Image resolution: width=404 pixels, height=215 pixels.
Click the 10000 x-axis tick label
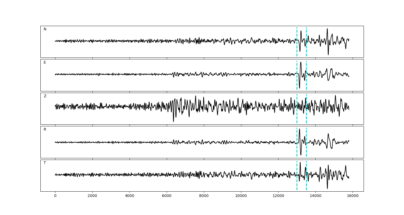pyautogui.click(x=241, y=196)
